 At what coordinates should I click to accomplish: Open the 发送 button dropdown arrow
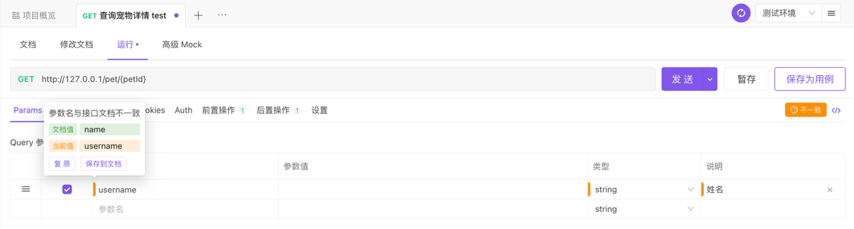tap(710, 79)
